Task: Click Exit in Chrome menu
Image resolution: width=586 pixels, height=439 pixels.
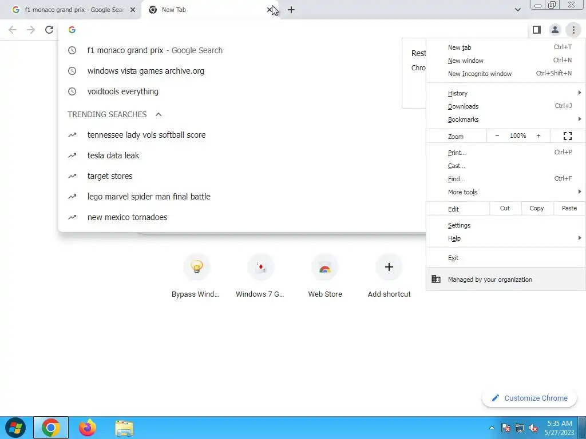Action: tap(506, 258)
